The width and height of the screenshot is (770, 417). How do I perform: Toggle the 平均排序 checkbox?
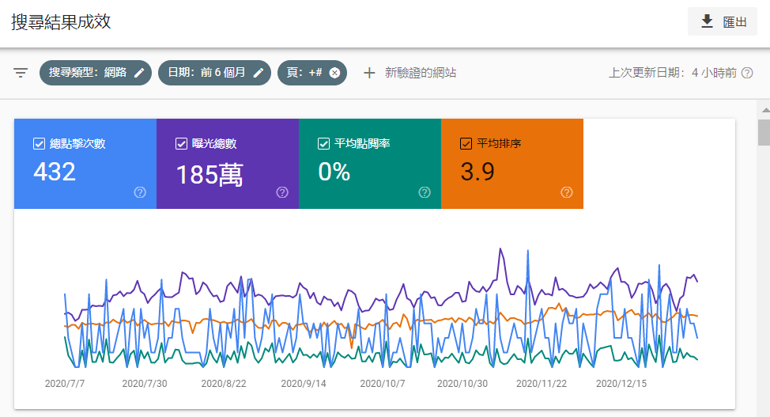tap(466, 144)
